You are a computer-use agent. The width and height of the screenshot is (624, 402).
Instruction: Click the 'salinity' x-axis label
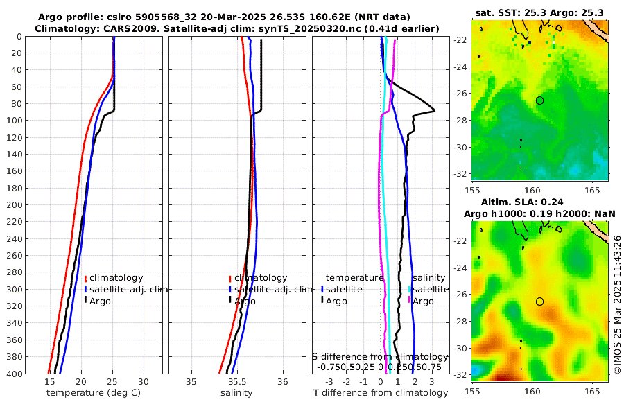click(x=236, y=393)
